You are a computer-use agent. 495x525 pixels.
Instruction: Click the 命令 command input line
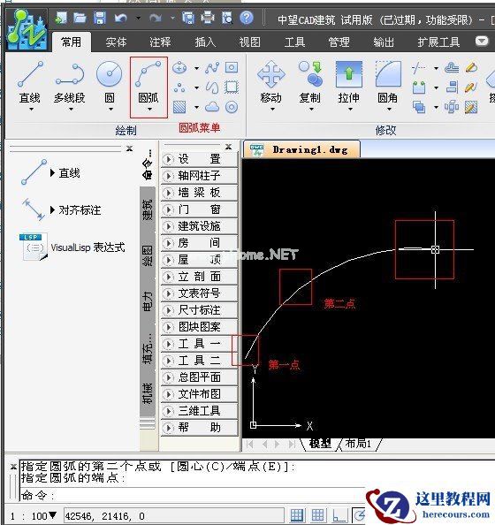coord(192,495)
